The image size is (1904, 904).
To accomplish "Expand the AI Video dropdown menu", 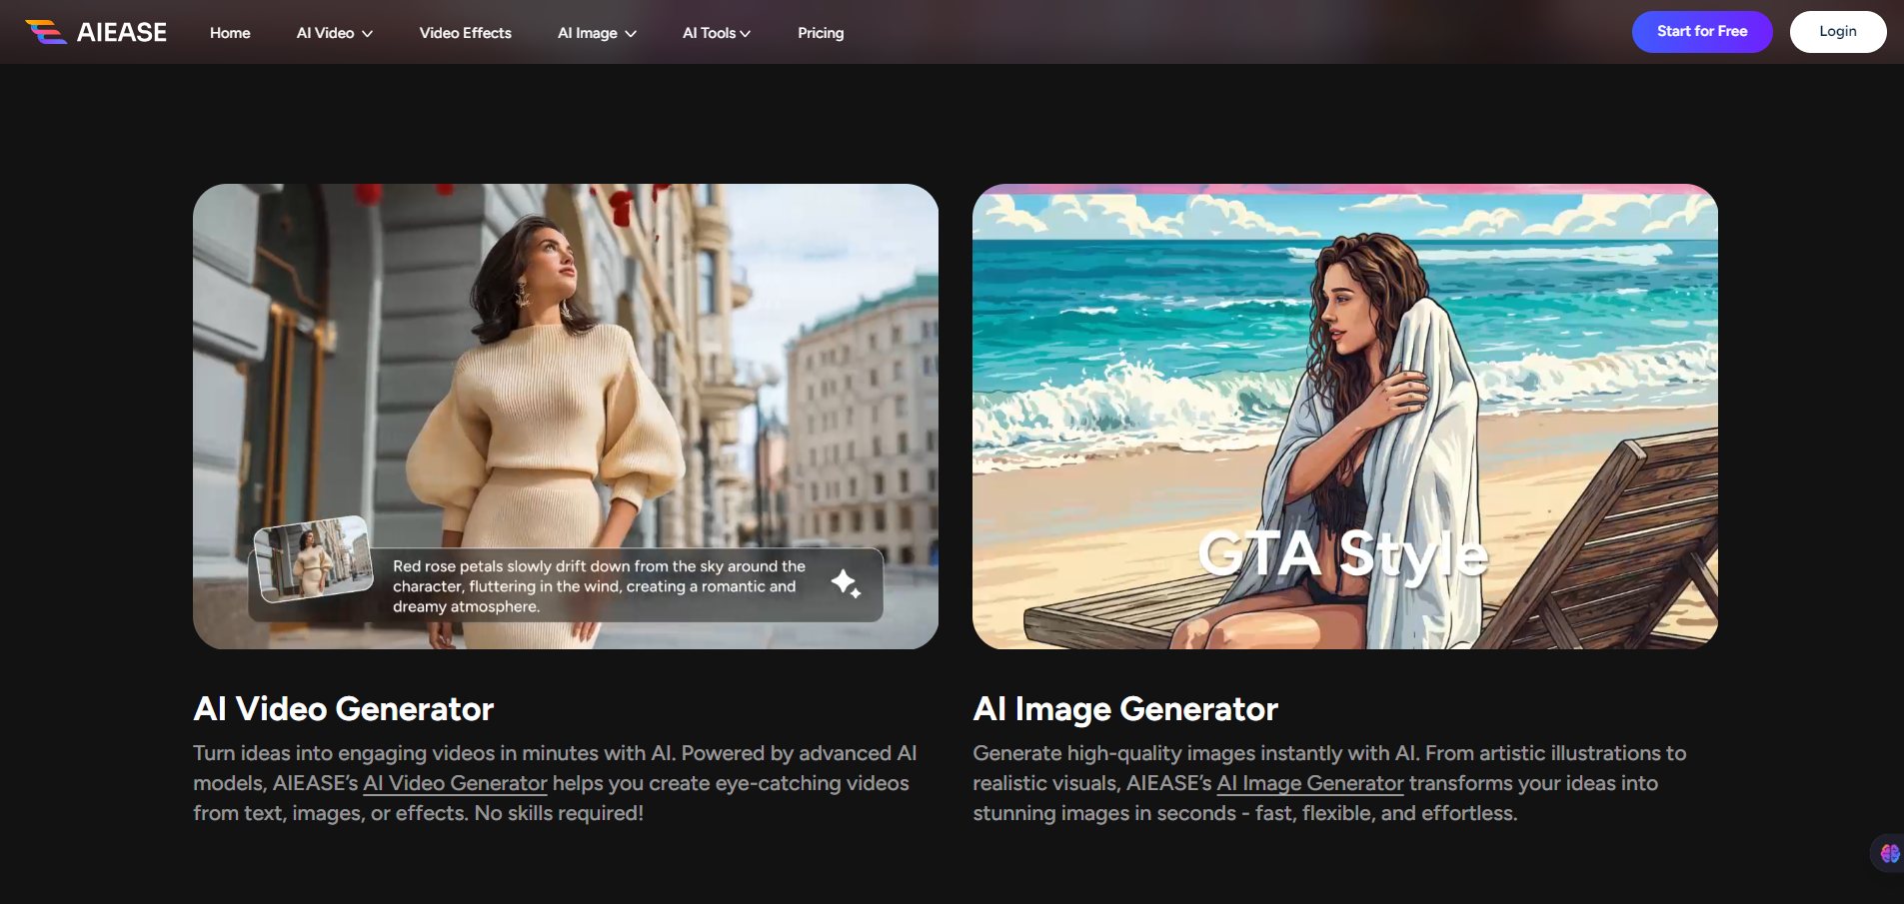I will [335, 33].
